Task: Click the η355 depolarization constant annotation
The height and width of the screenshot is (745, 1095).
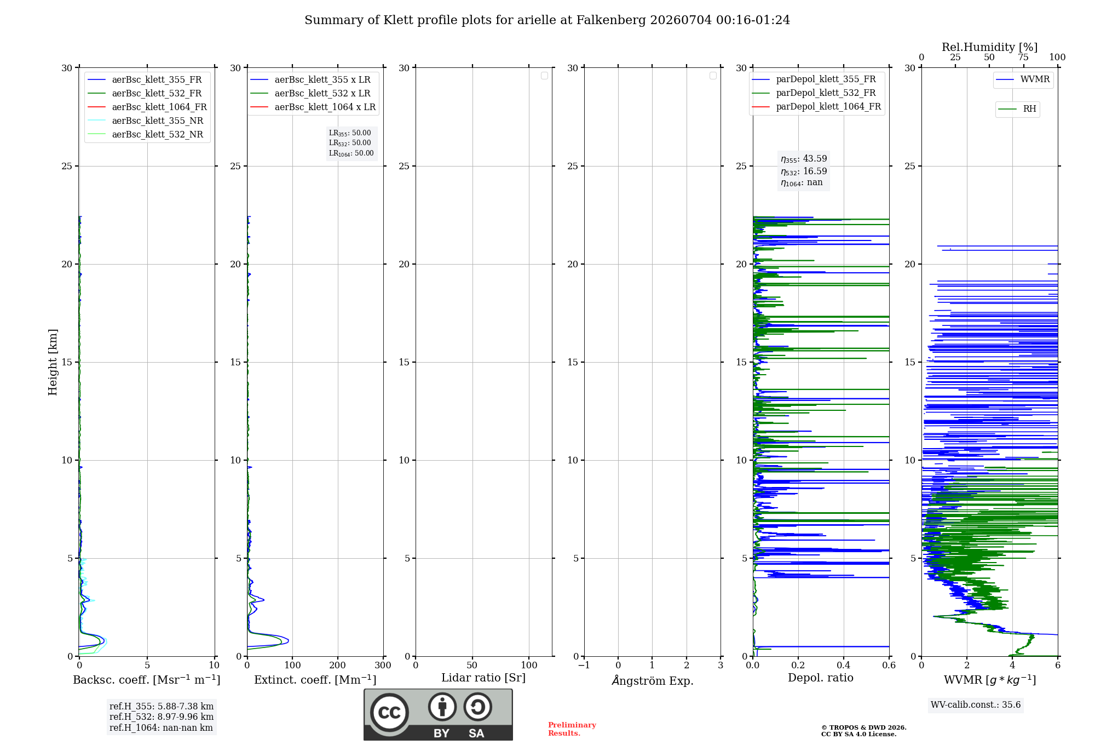Action: [x=804, y=159]
